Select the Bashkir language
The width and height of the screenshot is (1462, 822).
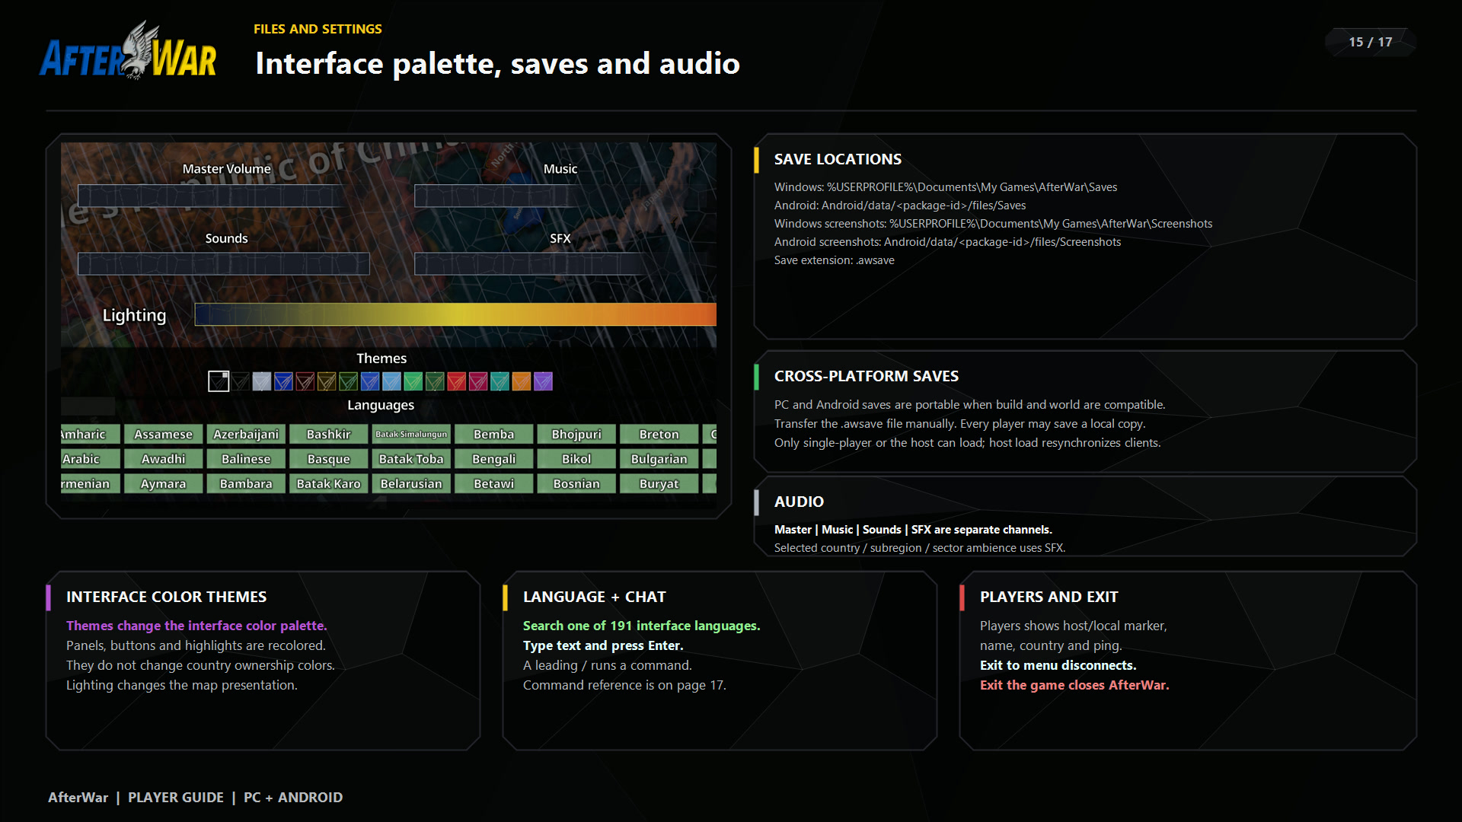[x=329, y=434]
